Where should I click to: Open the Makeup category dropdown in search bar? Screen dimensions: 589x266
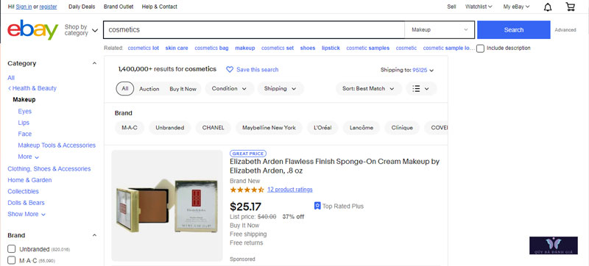click(x=440, y=29)
